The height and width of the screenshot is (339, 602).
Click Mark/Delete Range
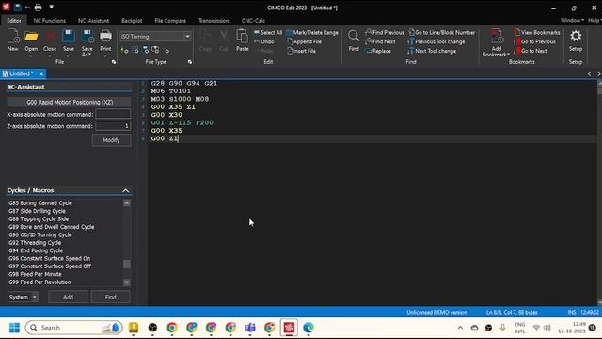click(x=312, y=33)
